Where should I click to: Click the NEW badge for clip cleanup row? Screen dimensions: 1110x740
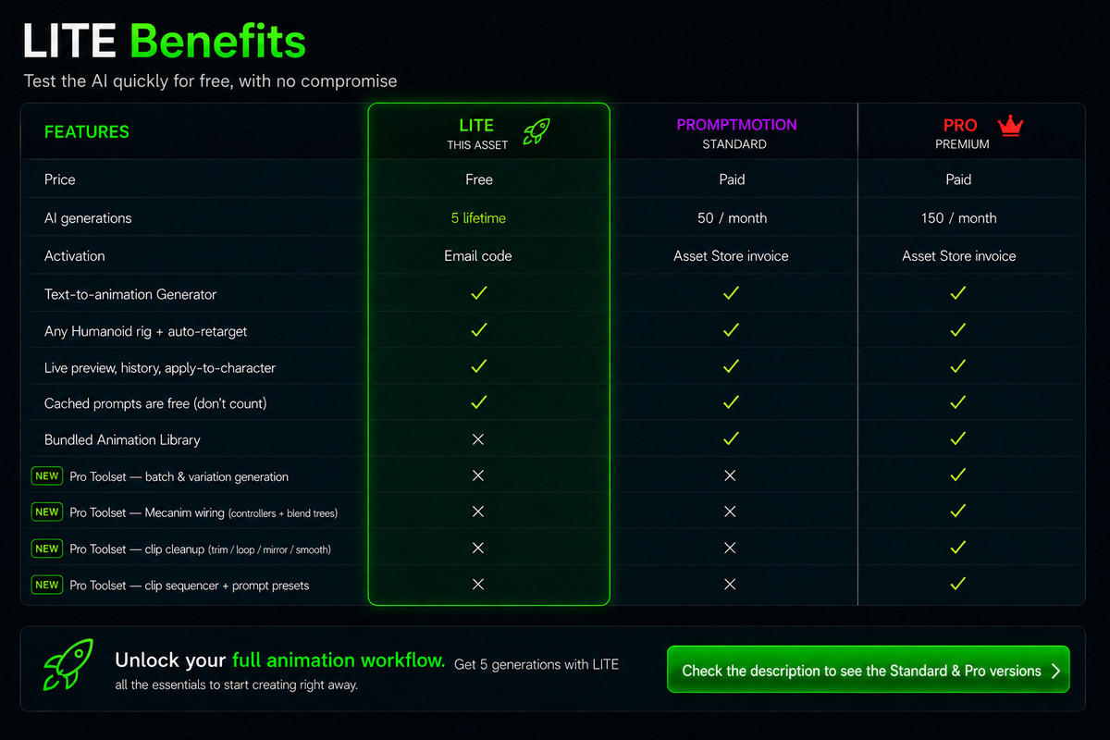(46, 549)
